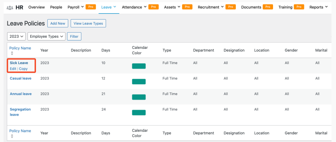Go to the Overview tab
This screenshot has height=142, width=336.
pyautogui.click(x=36, y=7)
